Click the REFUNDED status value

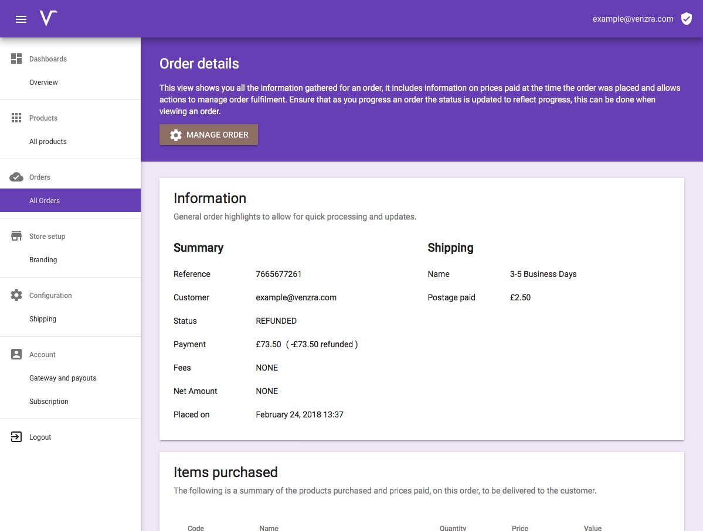tap(276, 321)
